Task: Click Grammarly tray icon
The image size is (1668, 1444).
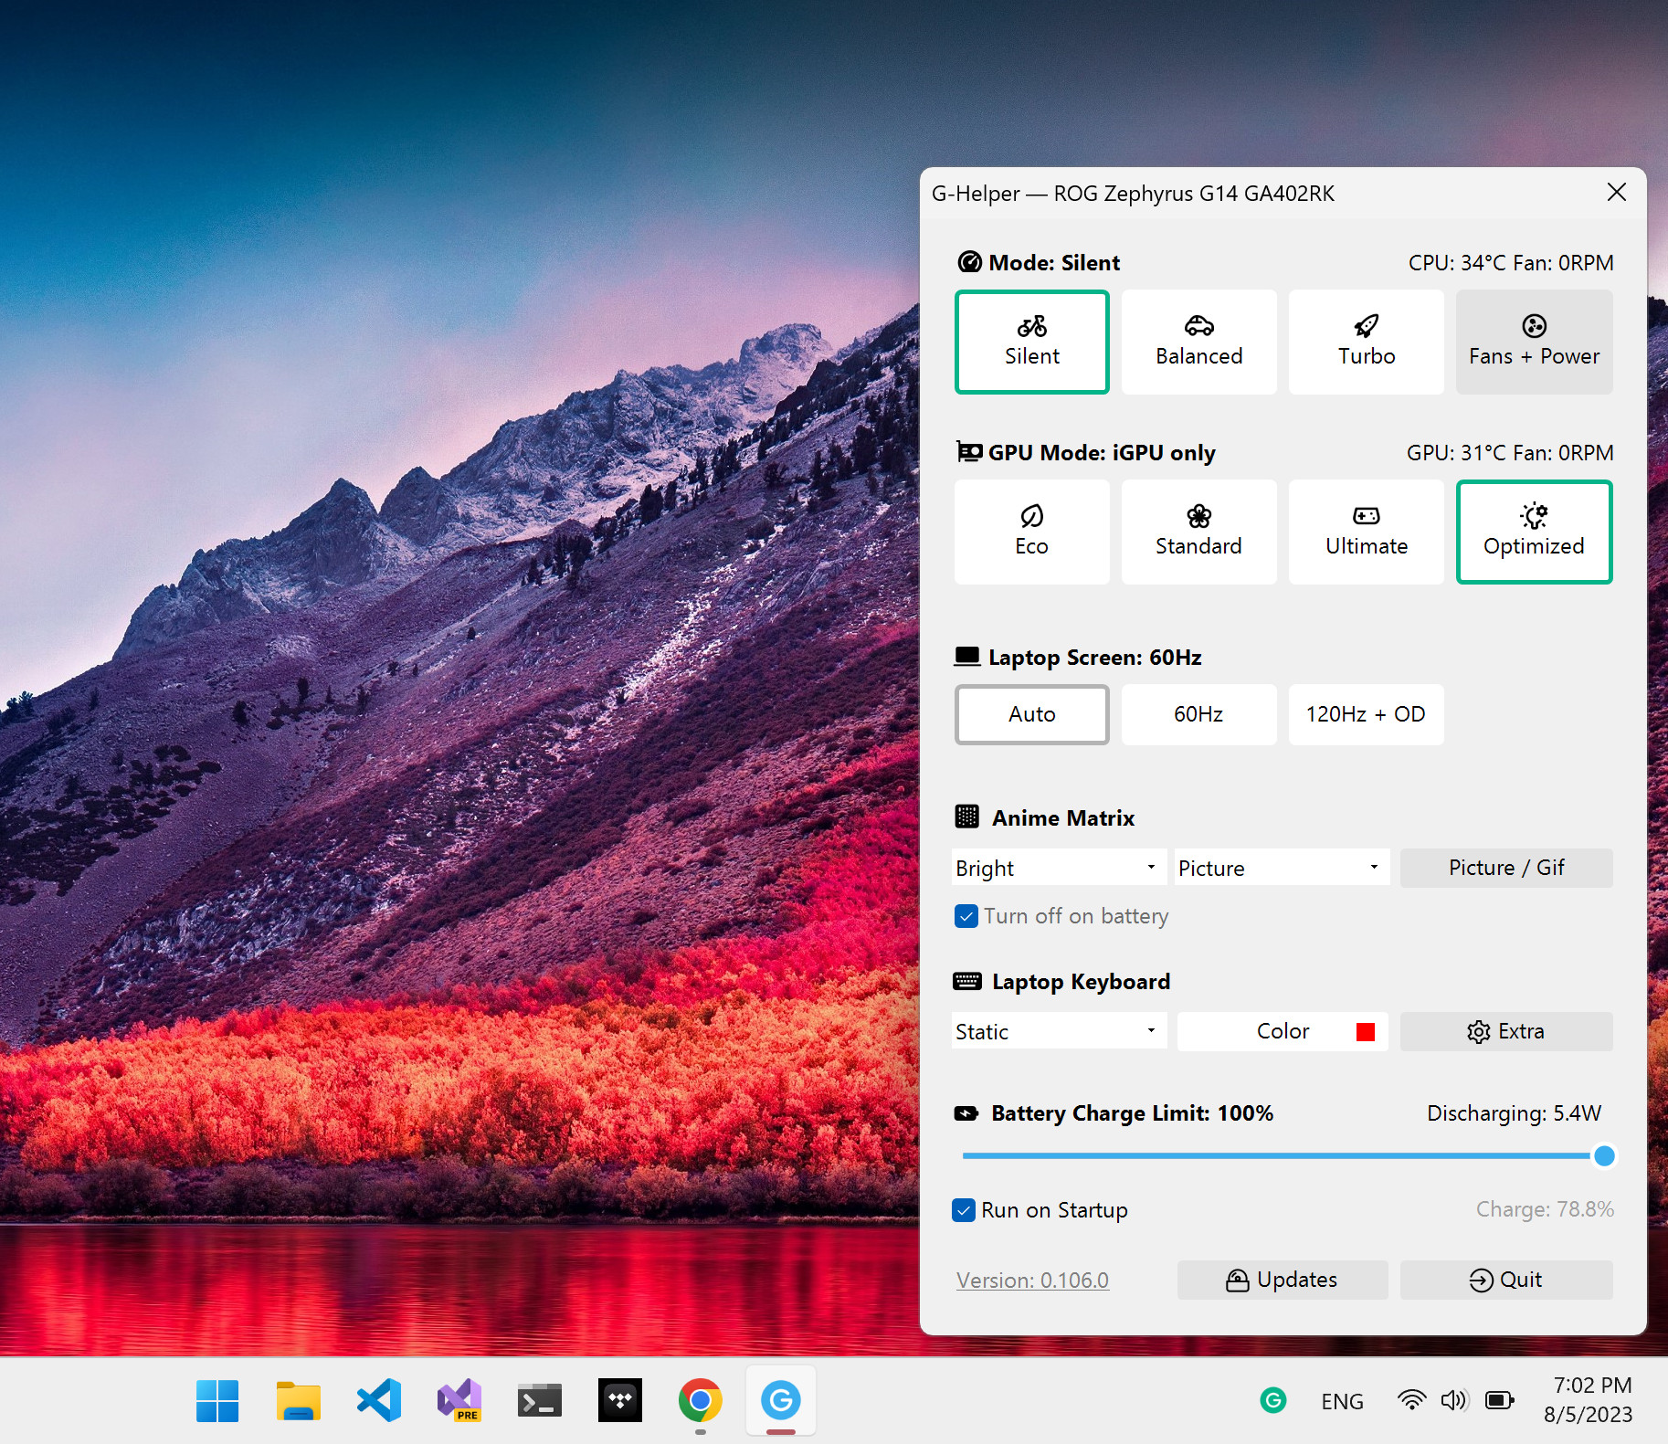Action: point(1273,1400)
